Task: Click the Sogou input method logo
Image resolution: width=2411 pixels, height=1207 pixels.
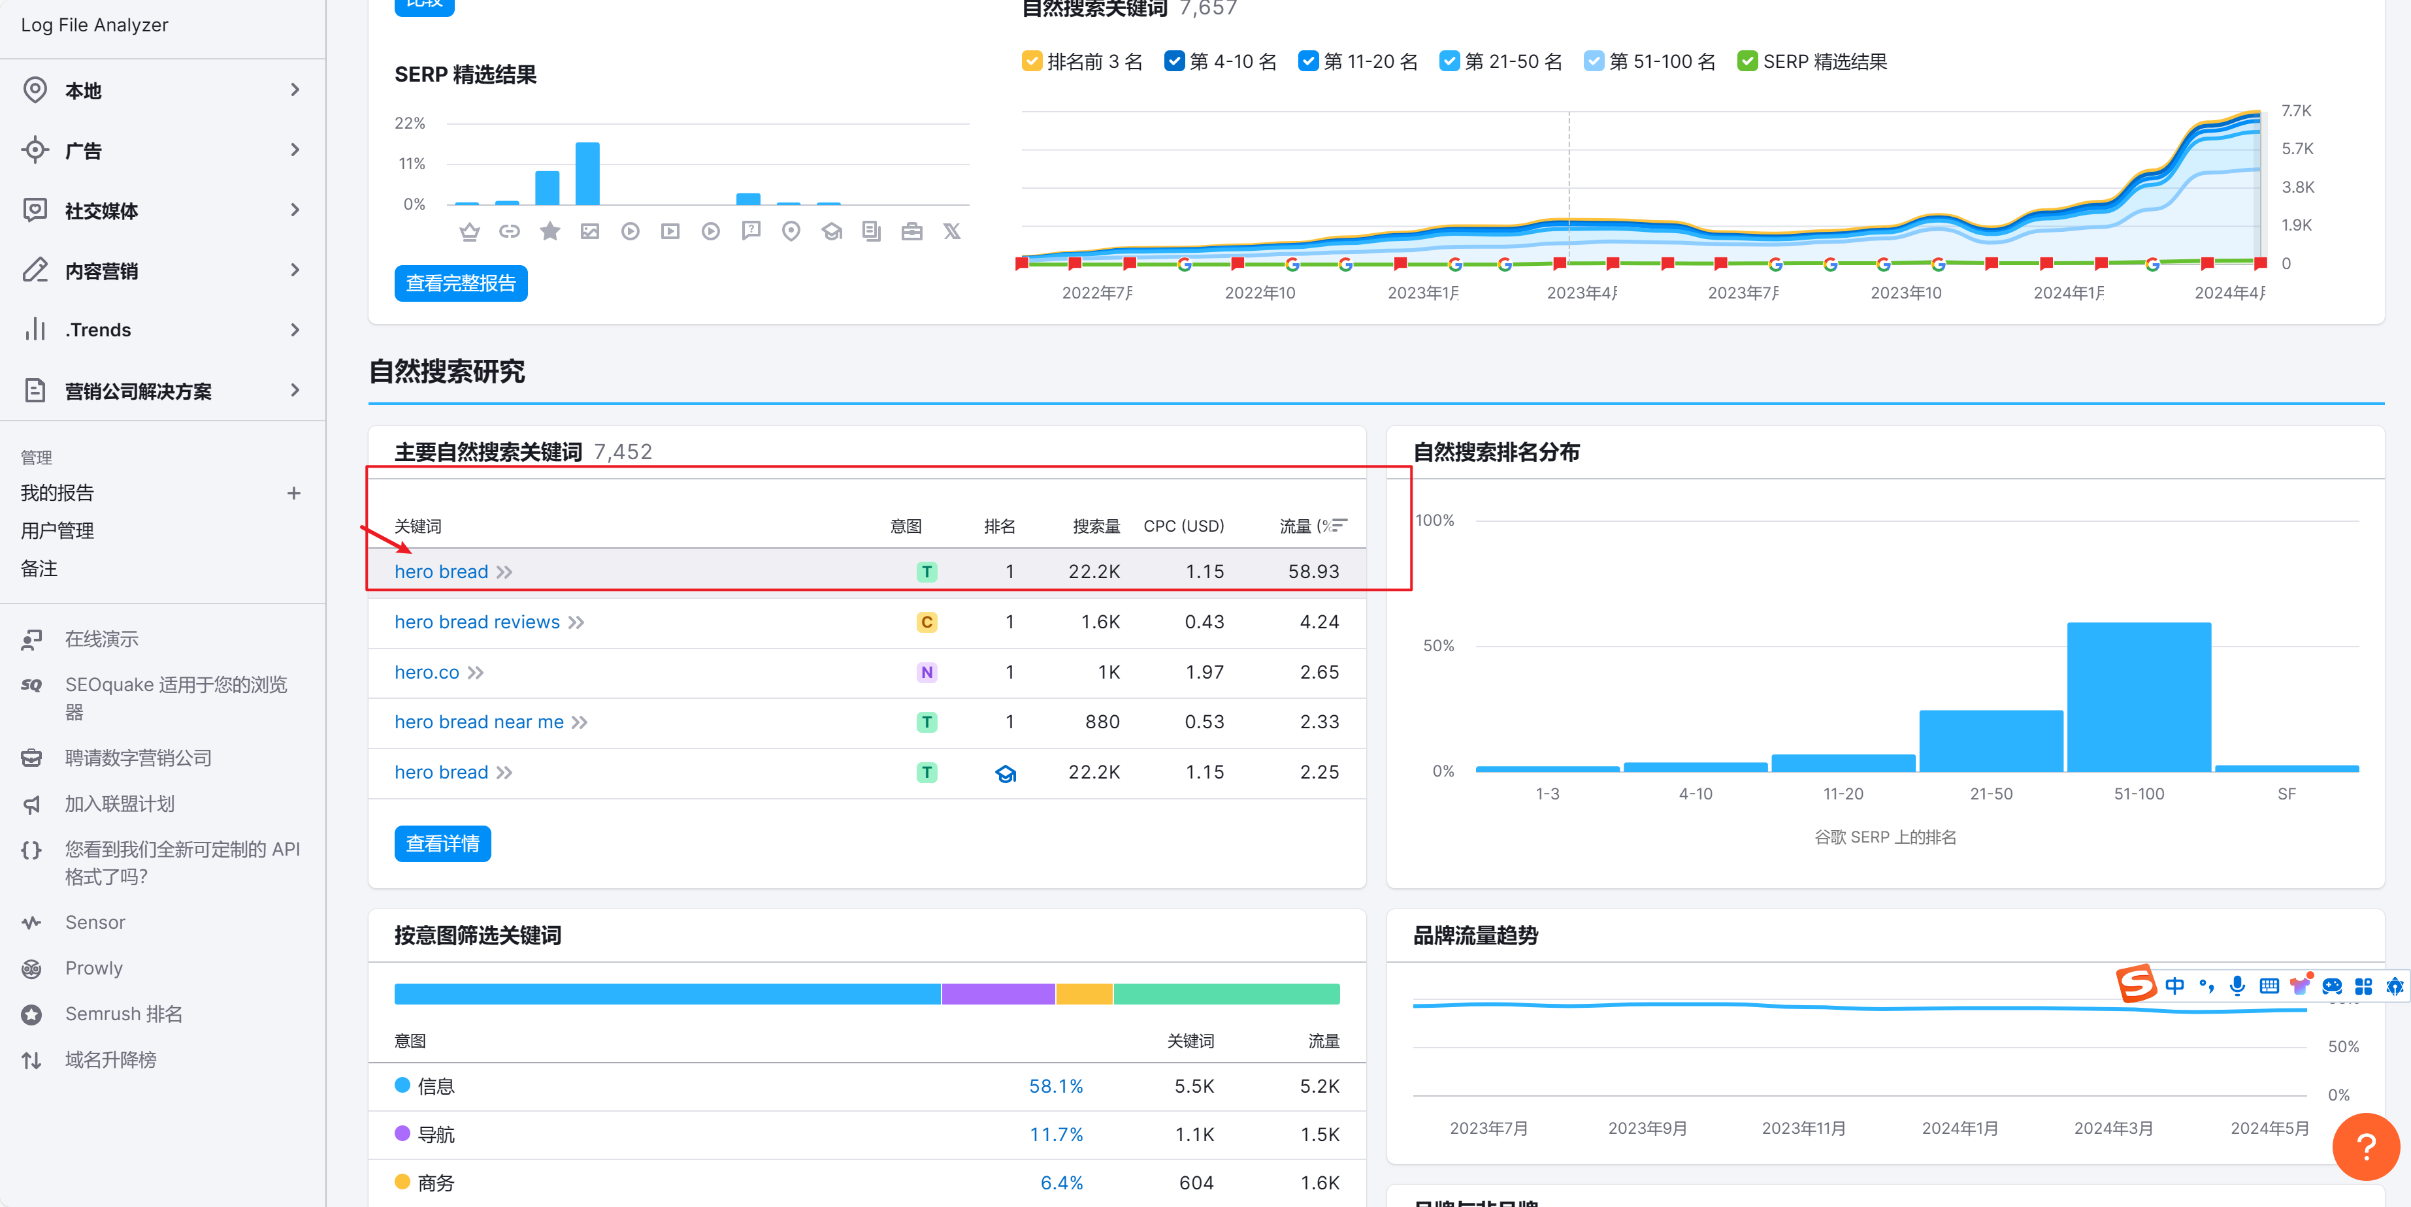Action: 2136,984
